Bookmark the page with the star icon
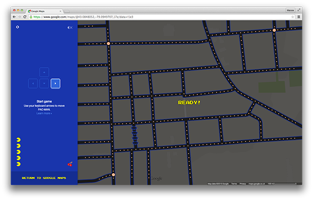 pos(292,17)
